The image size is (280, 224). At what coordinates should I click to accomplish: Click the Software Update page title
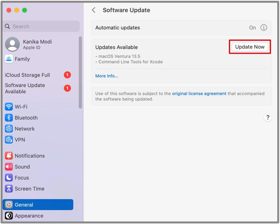pos(126,10)
